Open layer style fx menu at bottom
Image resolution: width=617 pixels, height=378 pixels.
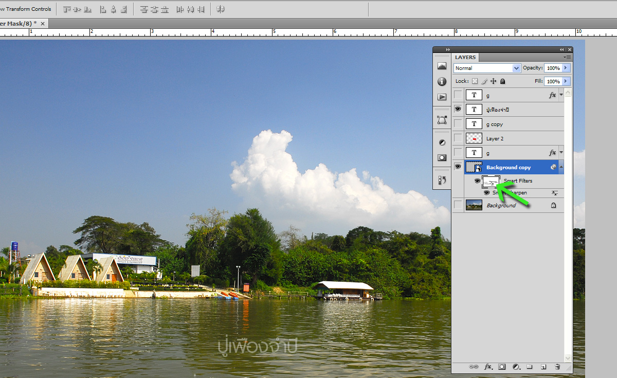pos(488,367)
